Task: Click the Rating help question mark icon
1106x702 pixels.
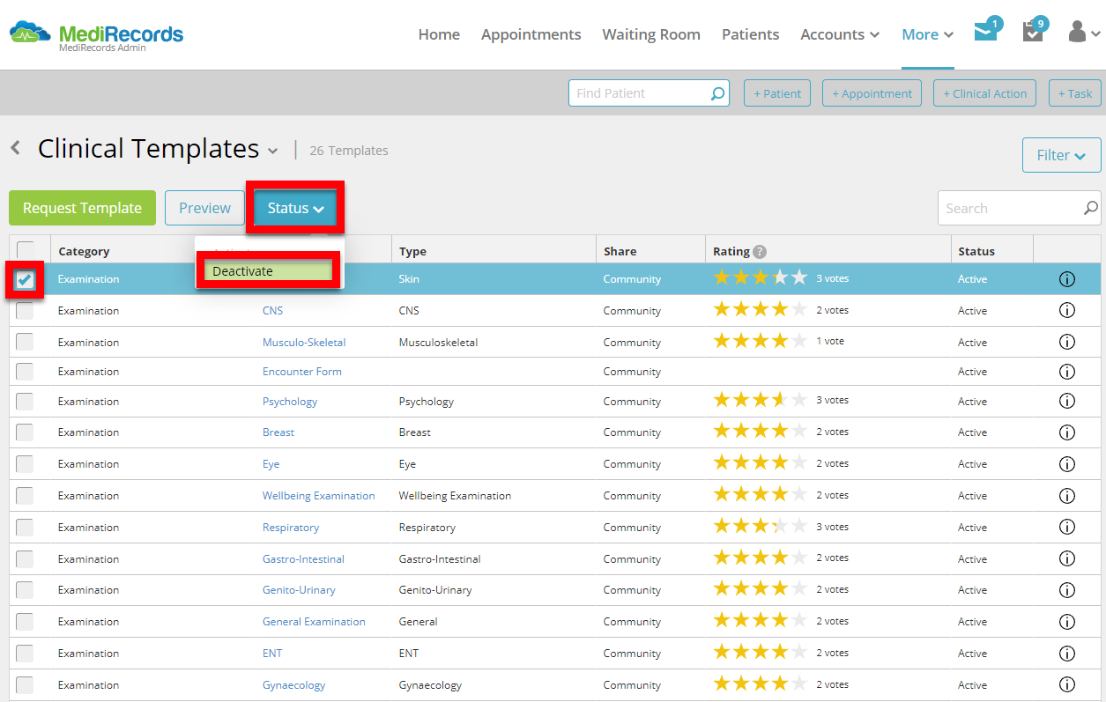Action: coord(760,252)
